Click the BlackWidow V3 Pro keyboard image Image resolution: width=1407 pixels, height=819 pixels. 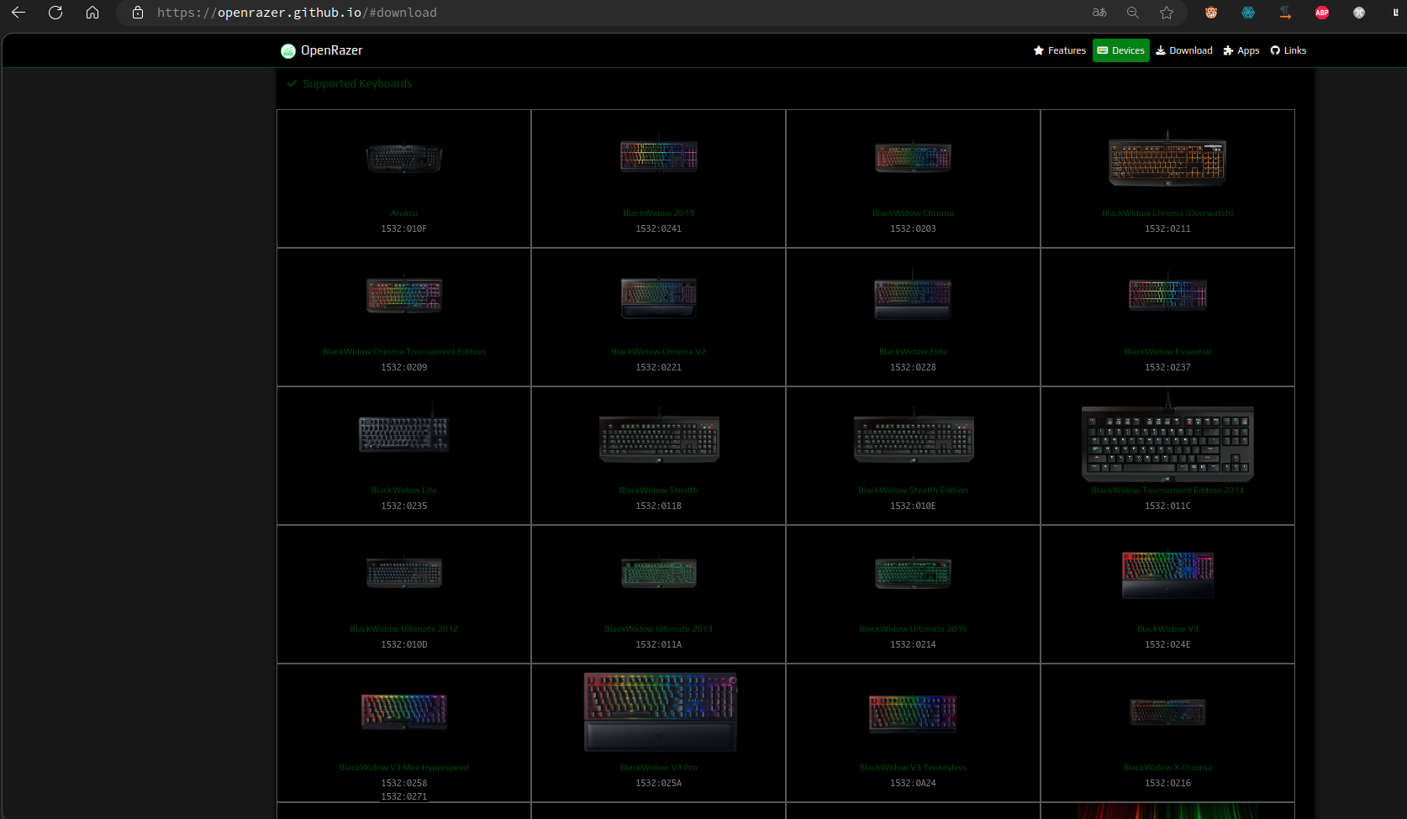coord(660,711)
